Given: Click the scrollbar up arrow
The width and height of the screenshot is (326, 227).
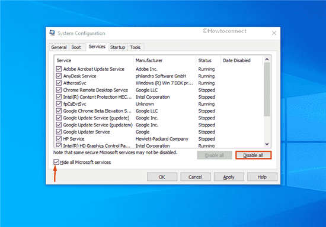Looking at the screenshot, I should click(x=267, y=60).
